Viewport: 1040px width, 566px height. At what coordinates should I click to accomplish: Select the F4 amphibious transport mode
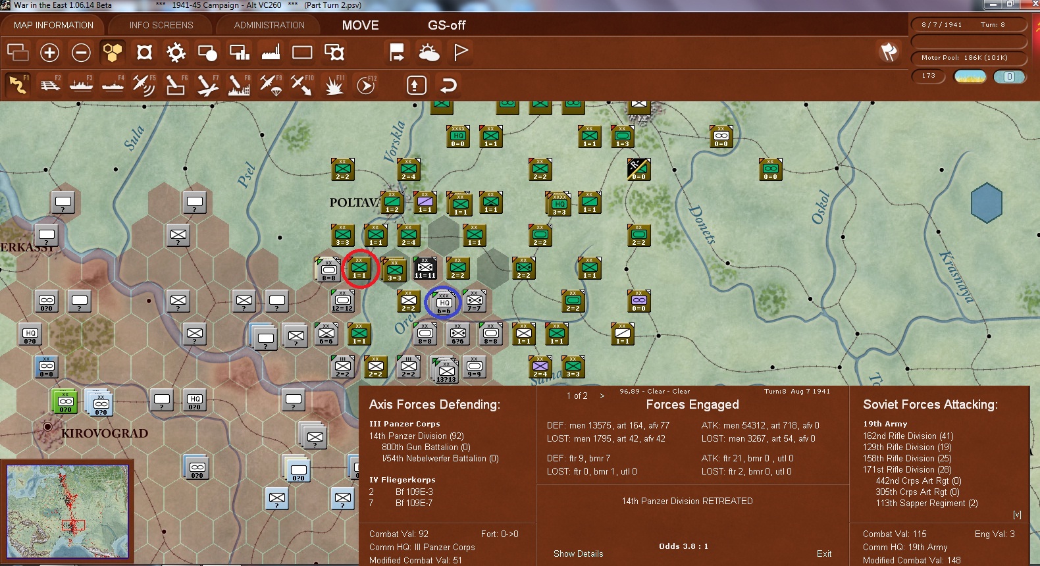pyautogui.click(x=113, y=85)
